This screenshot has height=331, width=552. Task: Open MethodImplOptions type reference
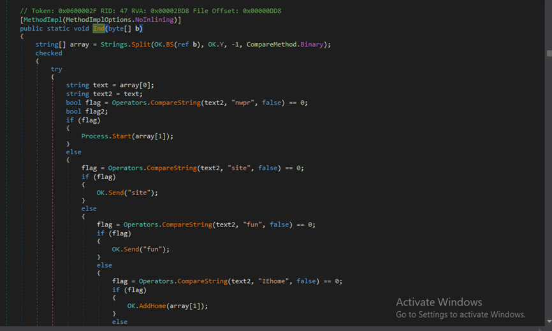[98, 20]
